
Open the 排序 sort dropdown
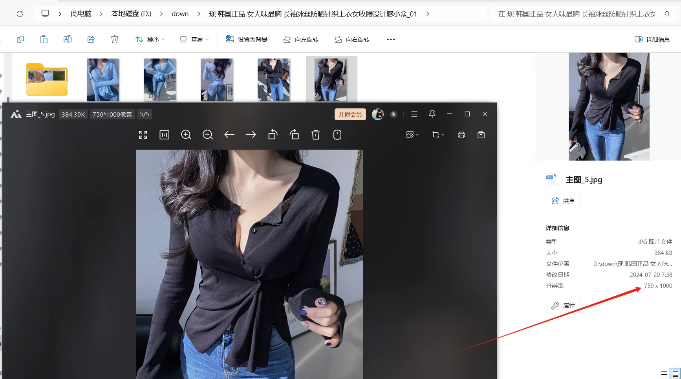point(150,39)
